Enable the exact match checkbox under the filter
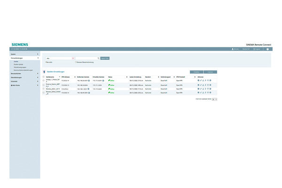This screenshot has height=188, width=282. (x=76, y=62)
